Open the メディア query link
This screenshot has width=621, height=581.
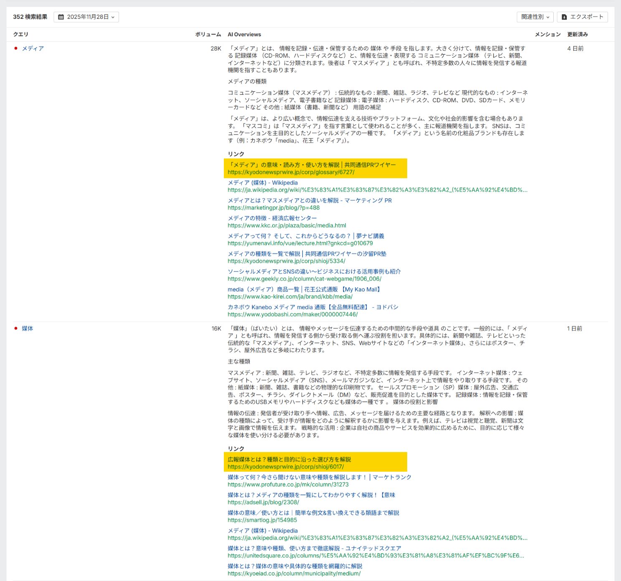tap(33, 48)
